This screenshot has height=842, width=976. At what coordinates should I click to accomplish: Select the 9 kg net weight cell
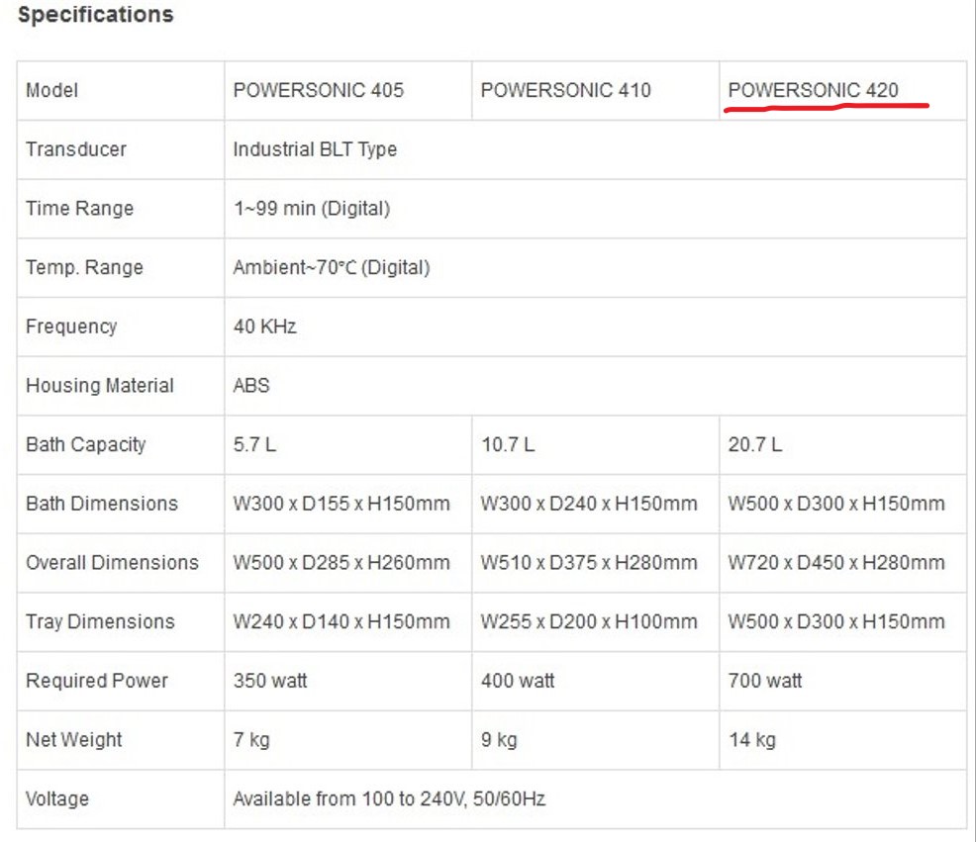498,740
